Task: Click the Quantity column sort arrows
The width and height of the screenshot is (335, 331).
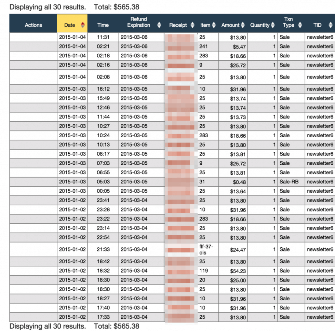Action: [x=272, y=25]
